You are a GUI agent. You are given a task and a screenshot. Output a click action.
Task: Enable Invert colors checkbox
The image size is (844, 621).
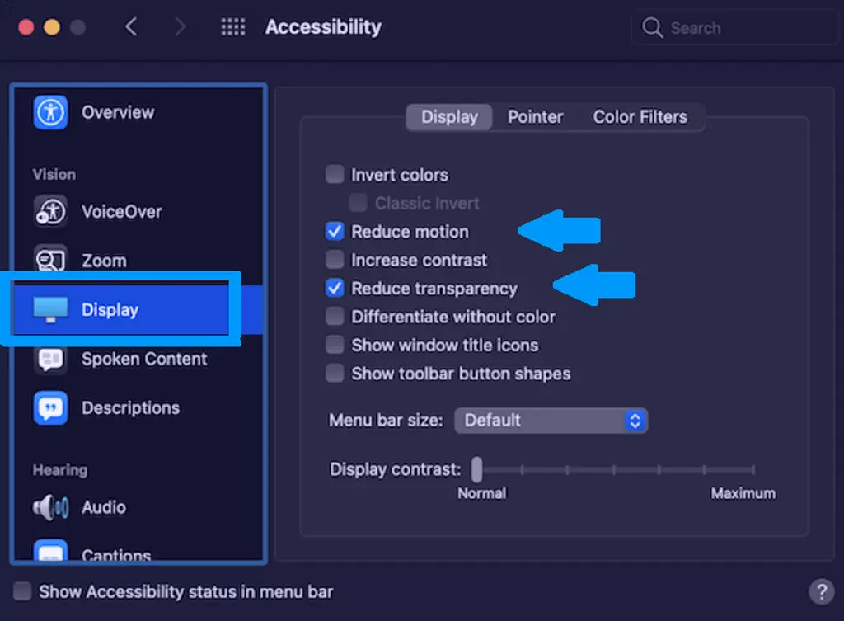tap(335, 175)
